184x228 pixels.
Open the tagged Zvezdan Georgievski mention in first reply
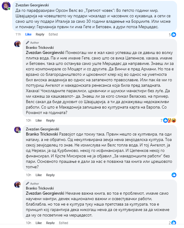point(45,53)
